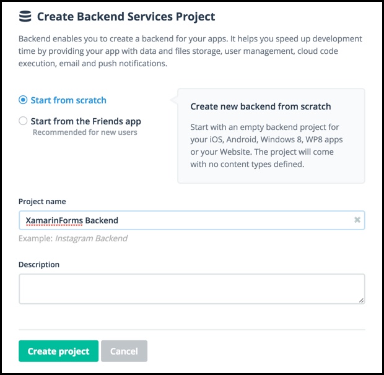Click the "Start from the Friends app" label text
The image size is (384, 375).
coord(85,121)
